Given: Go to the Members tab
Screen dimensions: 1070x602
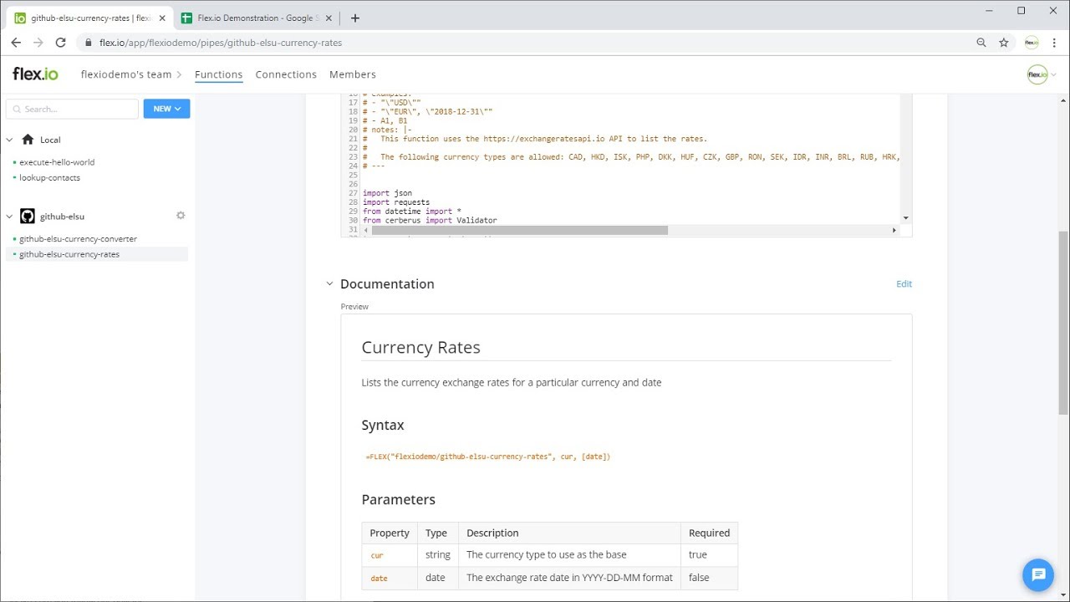Looking at the screenshot, I should [x=353, y=74].
